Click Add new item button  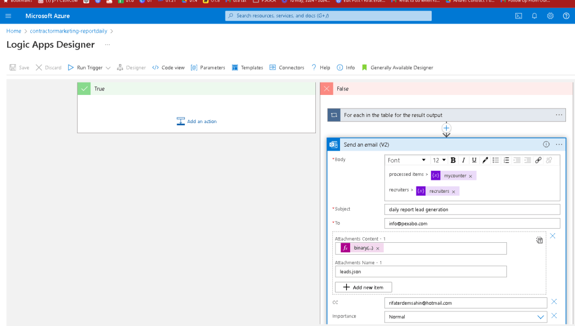(x=364, y=287)
